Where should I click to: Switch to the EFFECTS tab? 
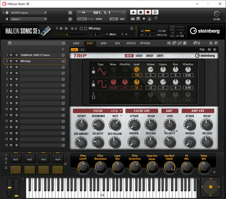[131, 43]
